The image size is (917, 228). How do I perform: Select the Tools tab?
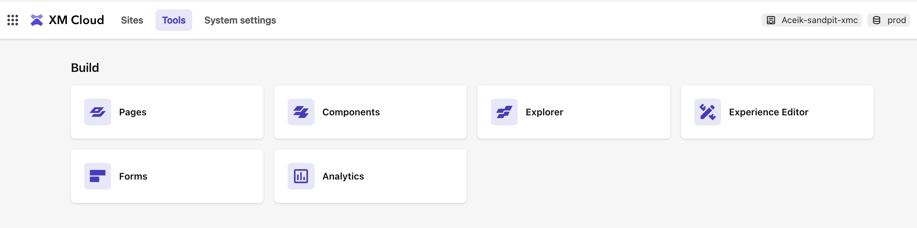pyautogui.click(x=174, y=20)
